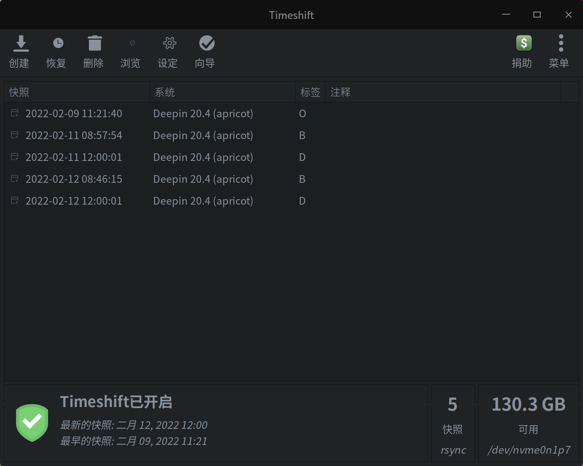583x466 pixels.
Task: Maximize the Timeshift window
Action: click(537, 15)
